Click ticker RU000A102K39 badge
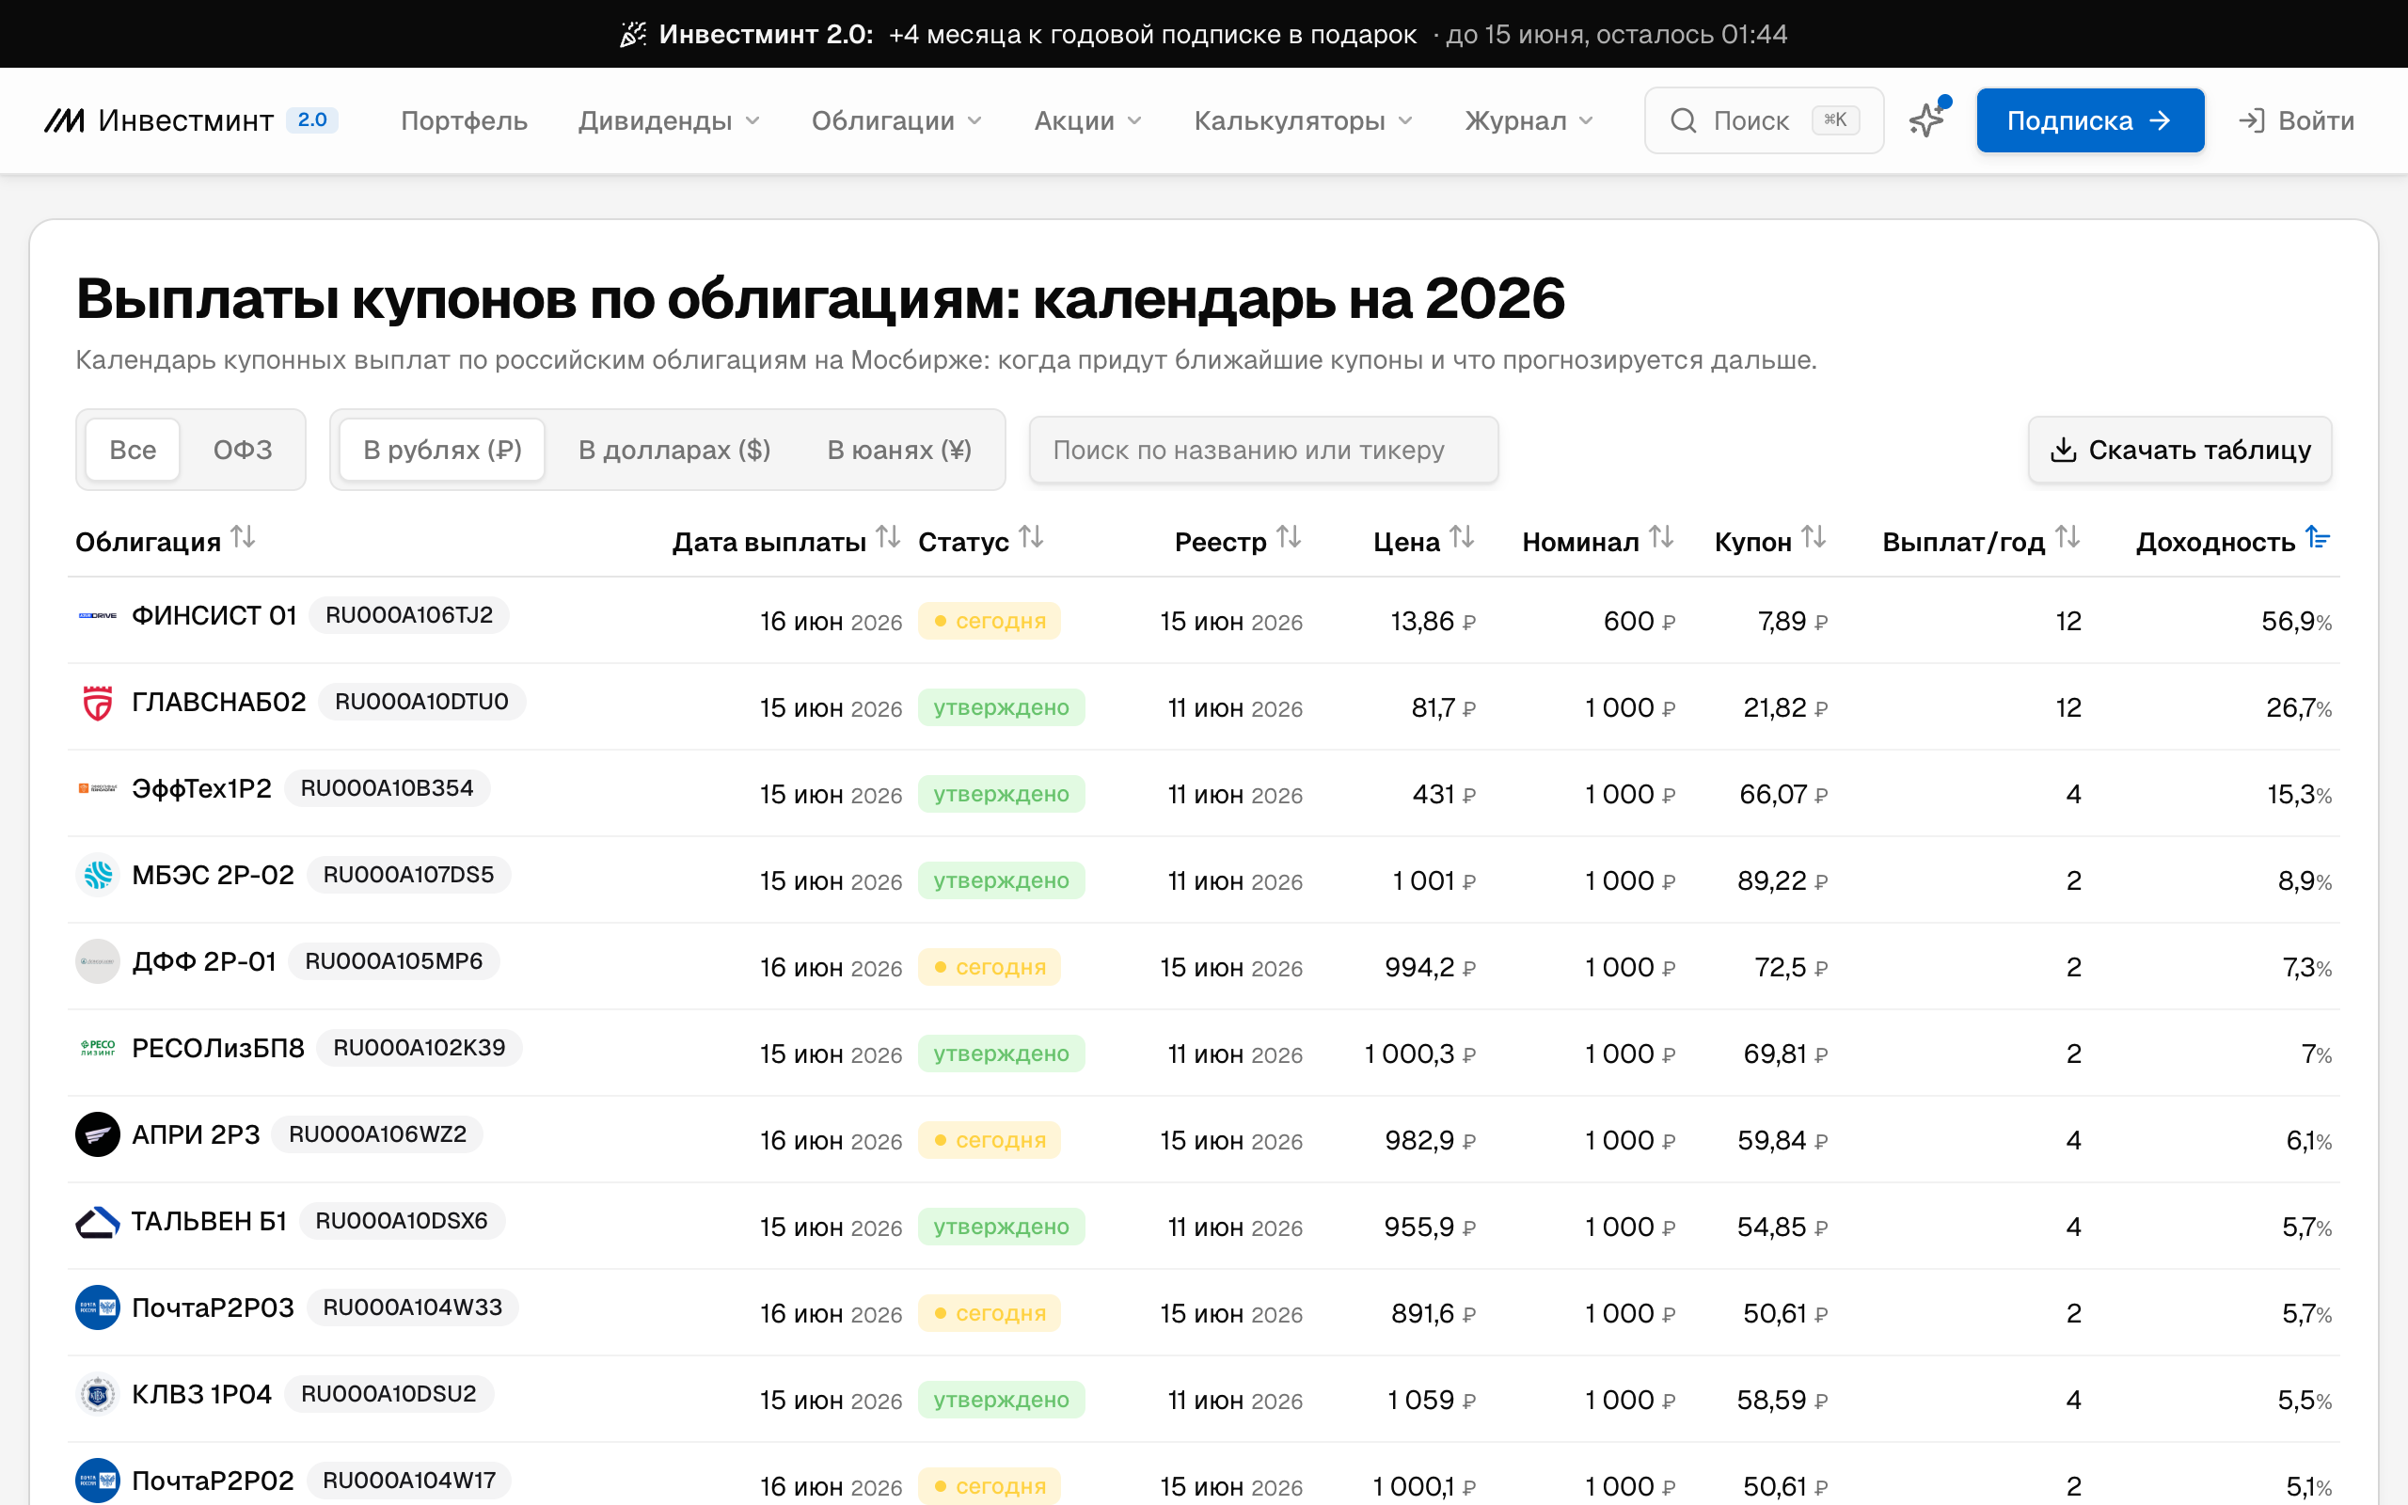This screenshot has width=2408, height=1505. click(419, 1048)
